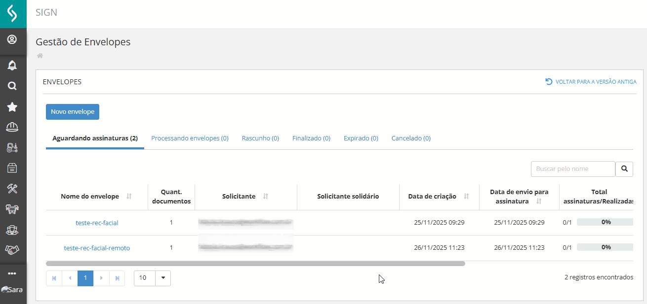Expand more sidebar modules ellipsis
Image resolution: width=647 pixels, height=304 pixels.
click(12, 273)
